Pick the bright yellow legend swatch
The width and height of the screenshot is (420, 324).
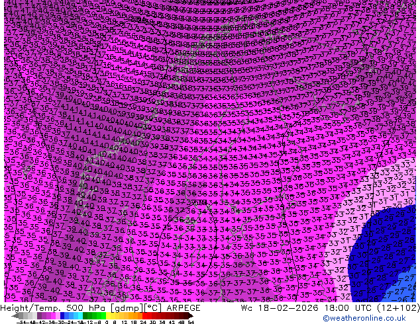tap(108, 315)
